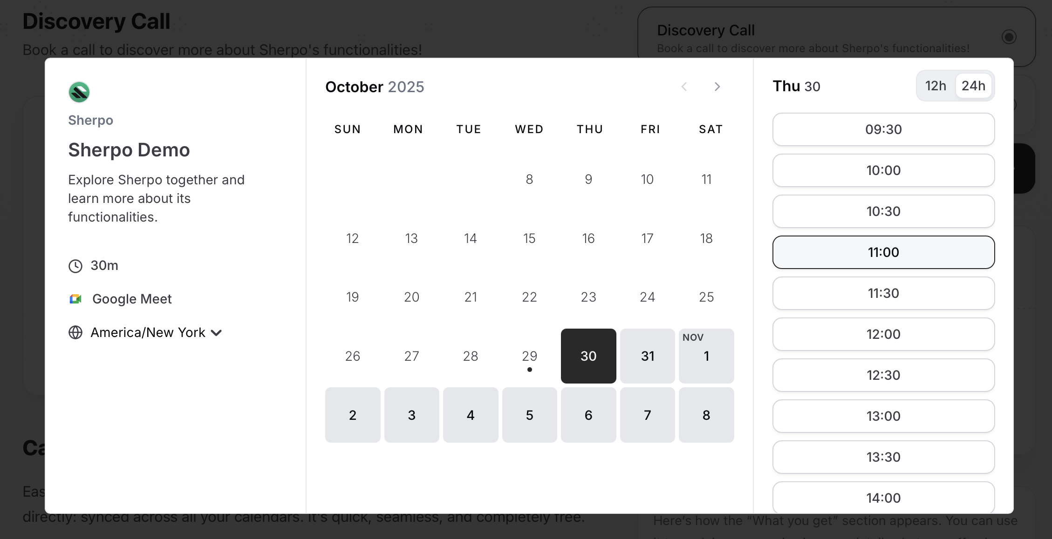The height and width of the screenshot is (539, 1052).
Task: Click October 29 with the availability dot
Action: [x=529, y=356]
